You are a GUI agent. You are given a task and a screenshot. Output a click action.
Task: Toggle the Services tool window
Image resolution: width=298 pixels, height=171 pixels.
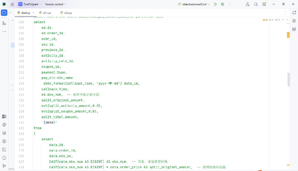(x=4, y=141)
